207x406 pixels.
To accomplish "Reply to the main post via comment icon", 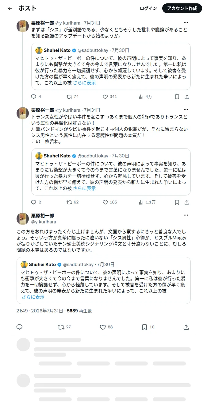I will click(x=19, y=327).
